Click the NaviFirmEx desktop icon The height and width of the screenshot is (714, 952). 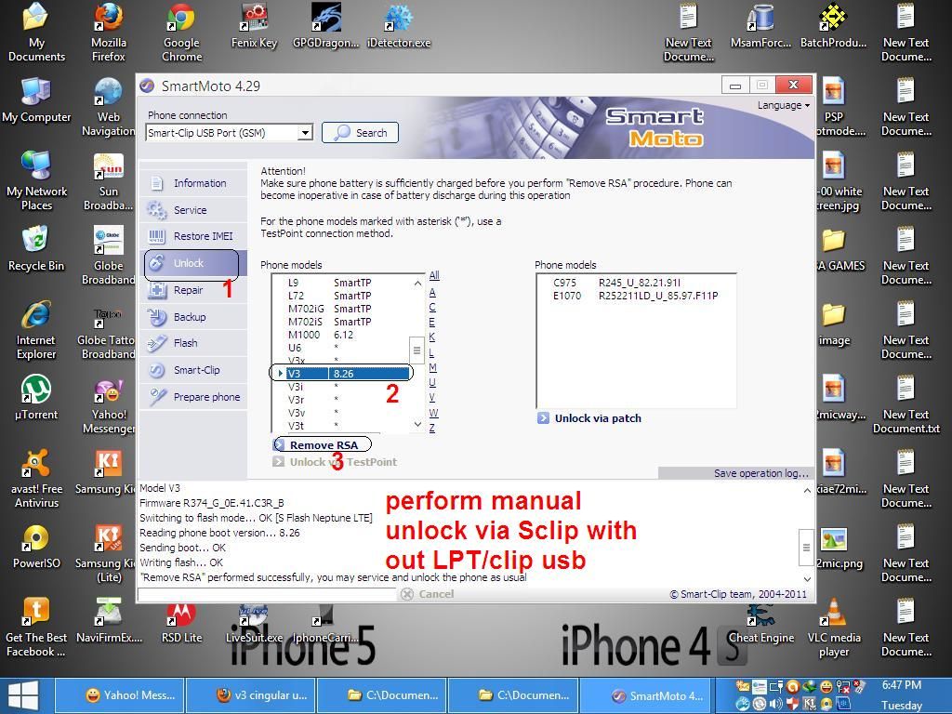110,621
